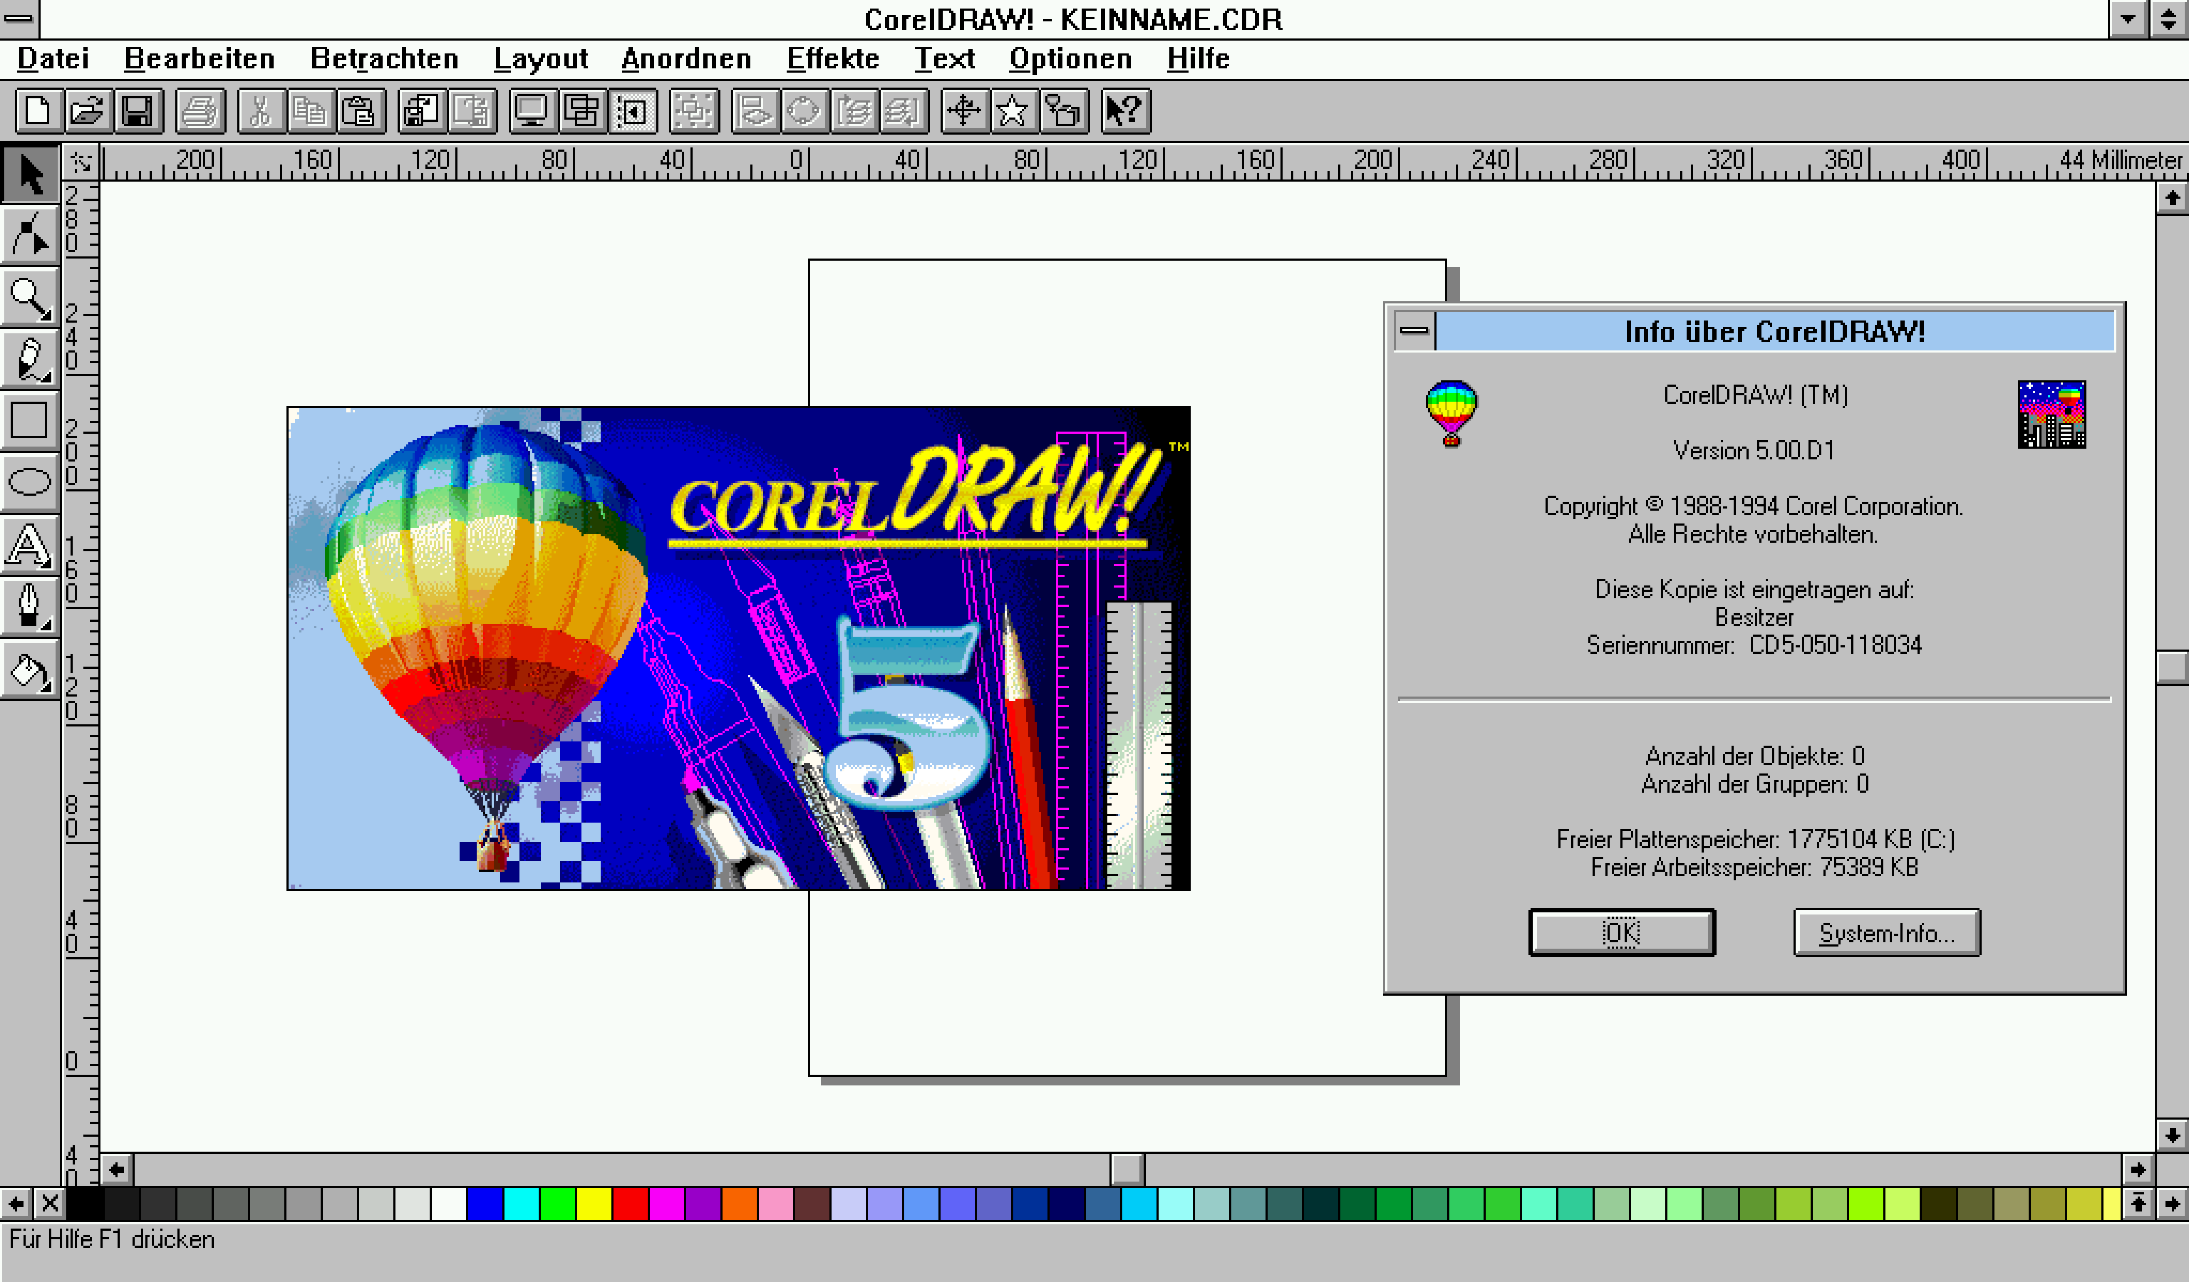Click the balloon icon in Info dialog

(x=1450, y=413)
